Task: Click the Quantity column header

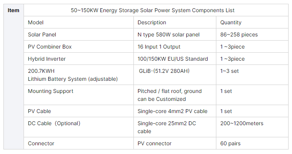Action: click(252, 22)
